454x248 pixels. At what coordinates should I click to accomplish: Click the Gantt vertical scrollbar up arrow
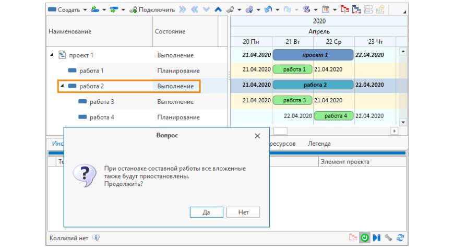(403, 51)
